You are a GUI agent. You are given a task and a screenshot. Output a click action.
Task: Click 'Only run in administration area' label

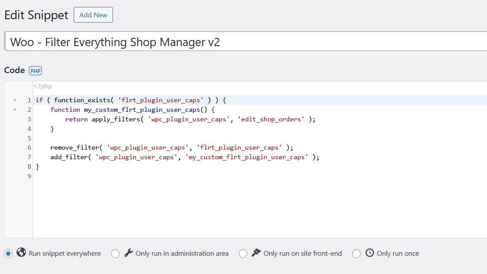[182, 254]
